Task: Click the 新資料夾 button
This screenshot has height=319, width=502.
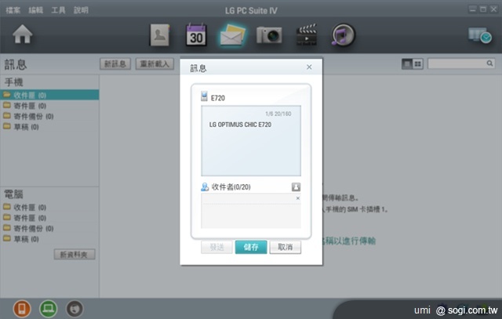Action: (75, 255)
